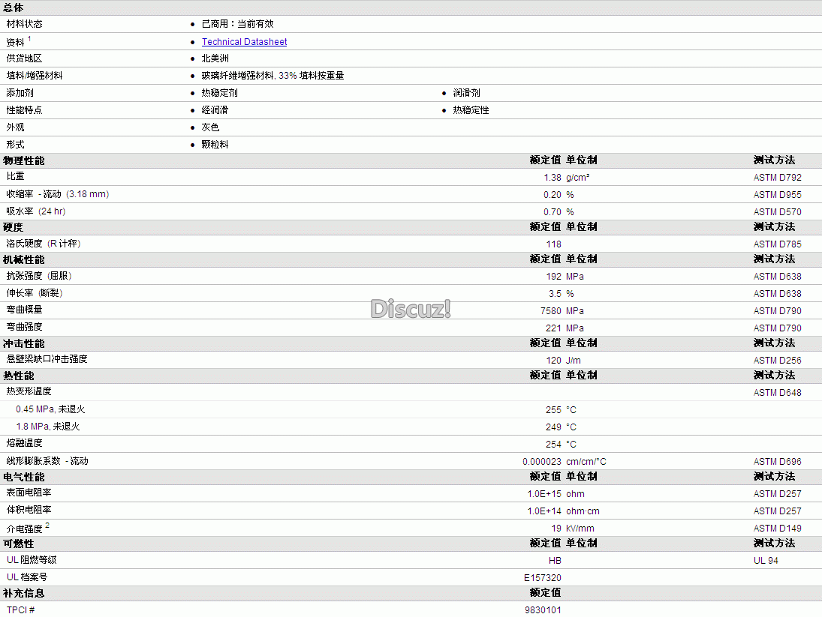822x617 pixels.
Task: Select the E157320 UL file number
Action: click(543, 578)
